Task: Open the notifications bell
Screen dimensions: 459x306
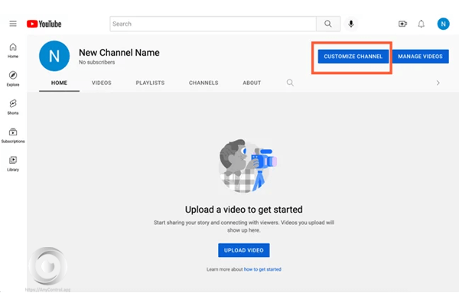Action: coord(421,24)
